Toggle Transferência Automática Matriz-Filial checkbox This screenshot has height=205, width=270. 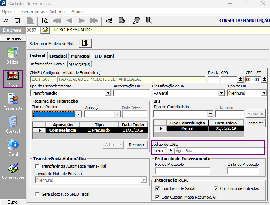pos(37,166)
